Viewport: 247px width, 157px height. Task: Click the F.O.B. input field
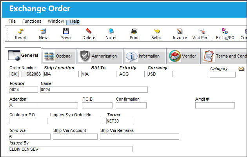(97, 105)
